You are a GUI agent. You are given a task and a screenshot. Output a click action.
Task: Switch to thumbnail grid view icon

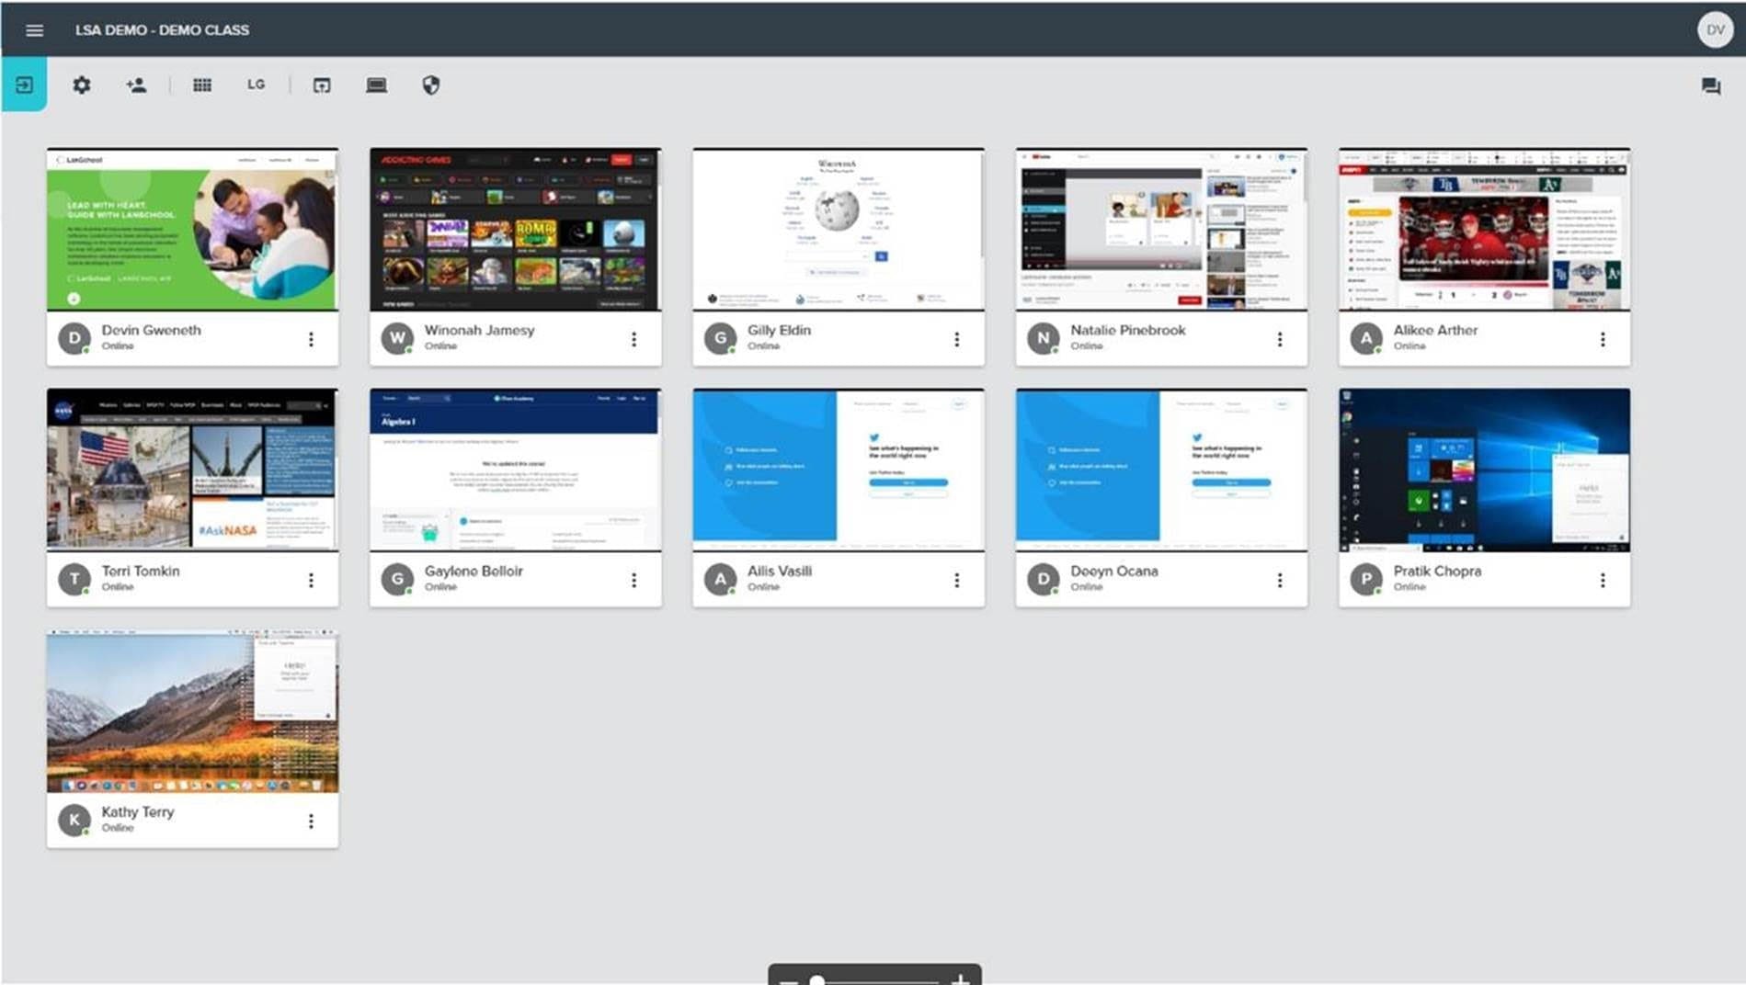pyautogui.click(x=202, y=85)
